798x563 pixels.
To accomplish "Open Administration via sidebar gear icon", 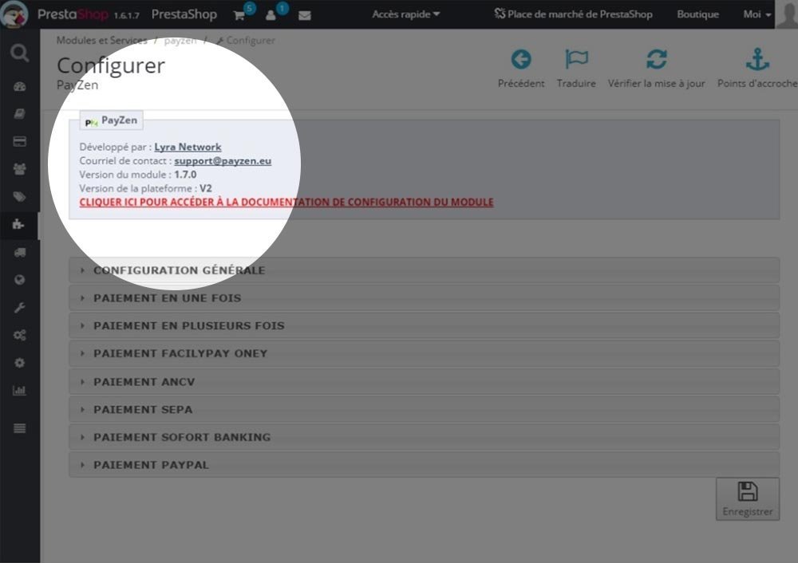I will pyautogui.click(x=20, y=363).
